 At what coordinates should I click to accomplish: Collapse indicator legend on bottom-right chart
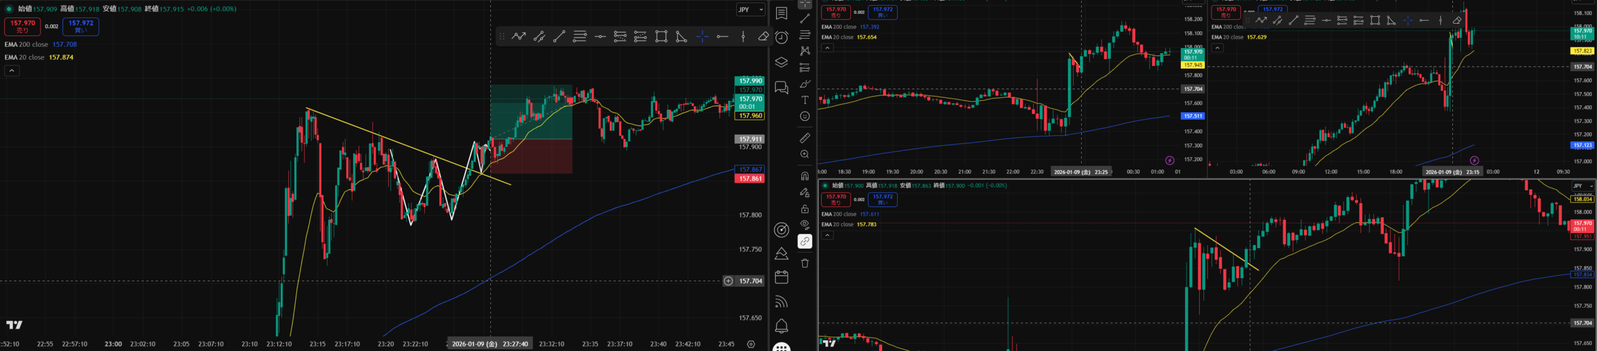(827, 235)
